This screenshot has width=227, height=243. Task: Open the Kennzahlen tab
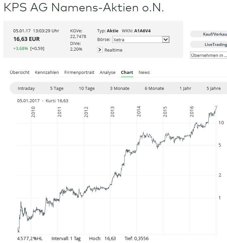(x=47, y=72)
